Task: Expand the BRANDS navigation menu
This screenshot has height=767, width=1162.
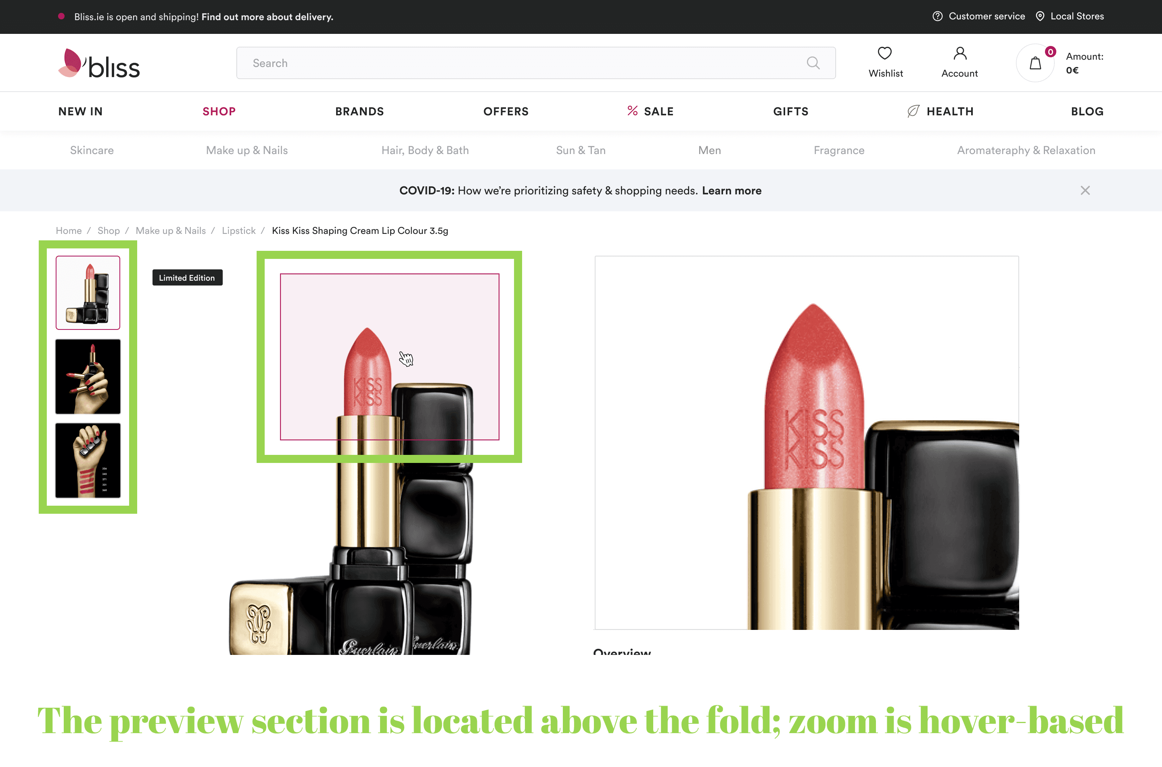Action: pos(359,110)
